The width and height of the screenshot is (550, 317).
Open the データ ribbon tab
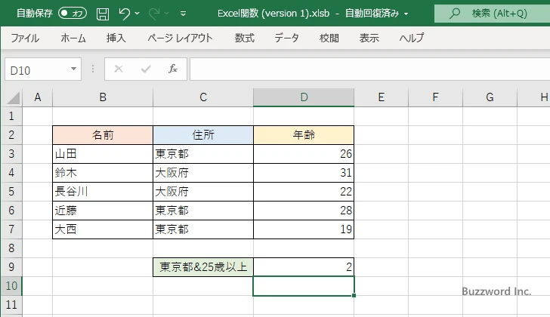286,38
